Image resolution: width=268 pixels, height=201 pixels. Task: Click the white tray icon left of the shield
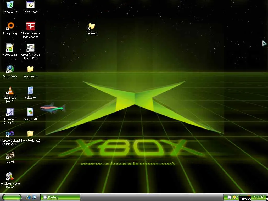230,197
